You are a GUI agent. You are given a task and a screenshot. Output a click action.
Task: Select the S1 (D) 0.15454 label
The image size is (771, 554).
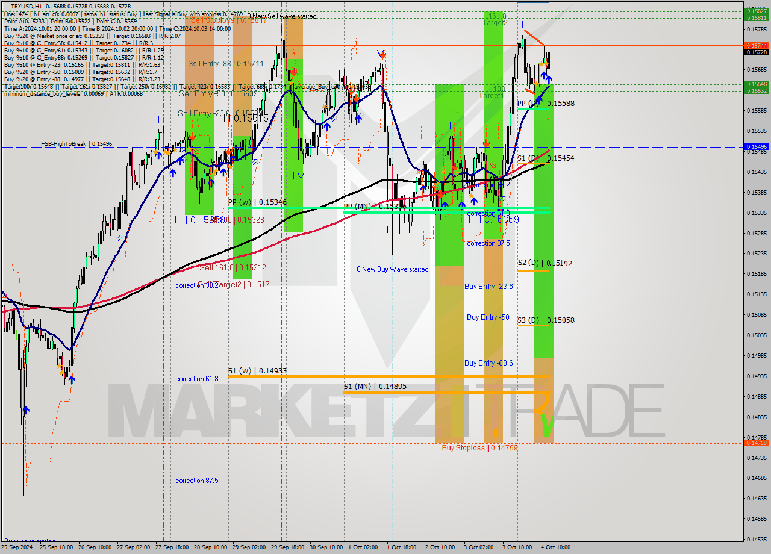click(x=546, y=158)
